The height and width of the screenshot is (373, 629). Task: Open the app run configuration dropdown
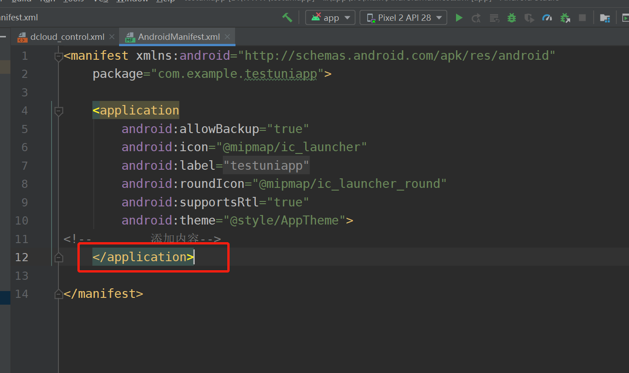point(331,18)
